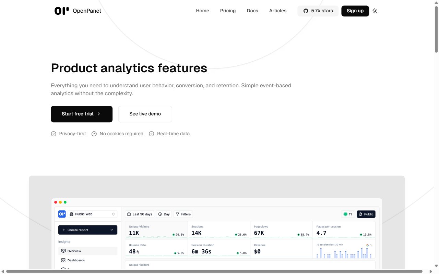Click the green live visitors indicator 11
The width and height of the screenshot is (439, 274).
pos(348,214)
